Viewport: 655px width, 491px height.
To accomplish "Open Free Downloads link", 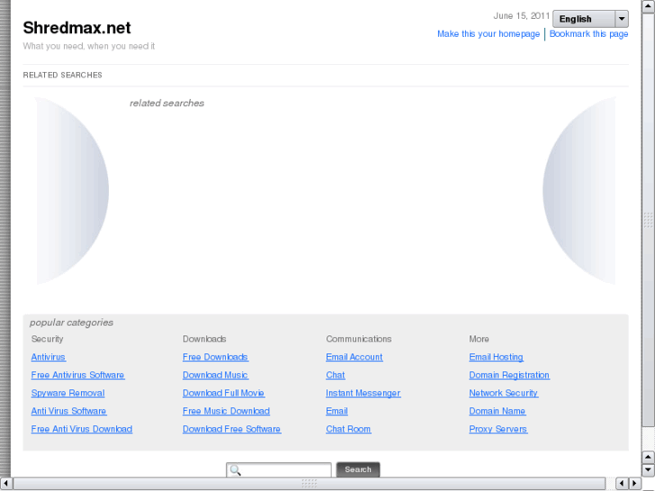I will click(215, 358).
